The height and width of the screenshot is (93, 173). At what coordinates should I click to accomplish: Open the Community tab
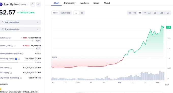click(70, 3)
